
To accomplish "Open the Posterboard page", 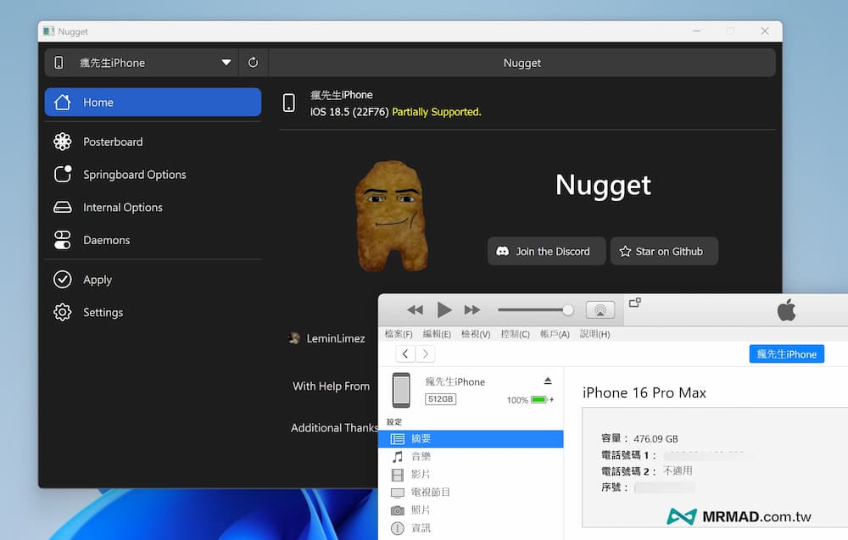I will coord(112,142).
